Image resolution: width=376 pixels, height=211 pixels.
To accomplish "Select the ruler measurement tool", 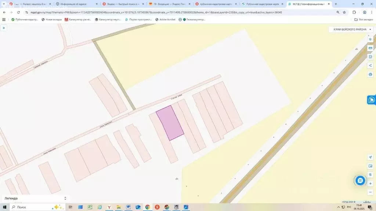I will [370, 48].
